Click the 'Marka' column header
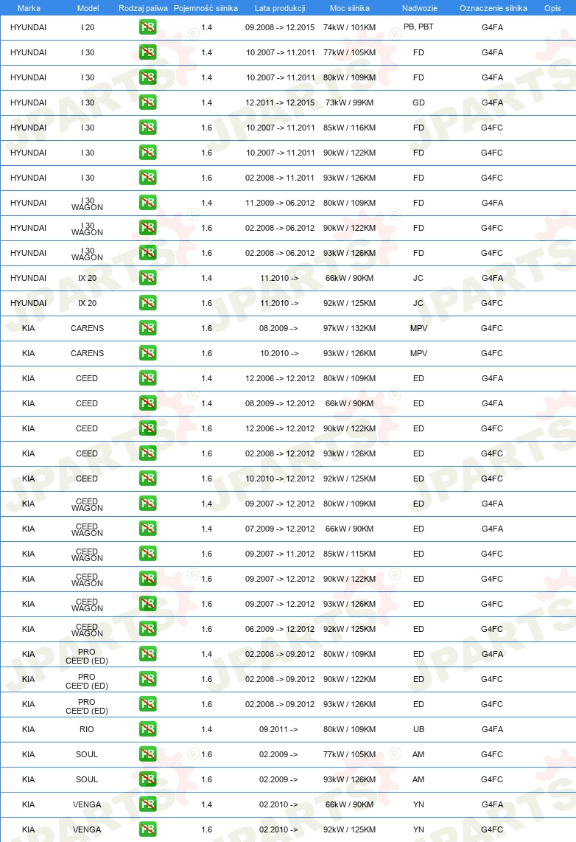 tap(29, 8)
